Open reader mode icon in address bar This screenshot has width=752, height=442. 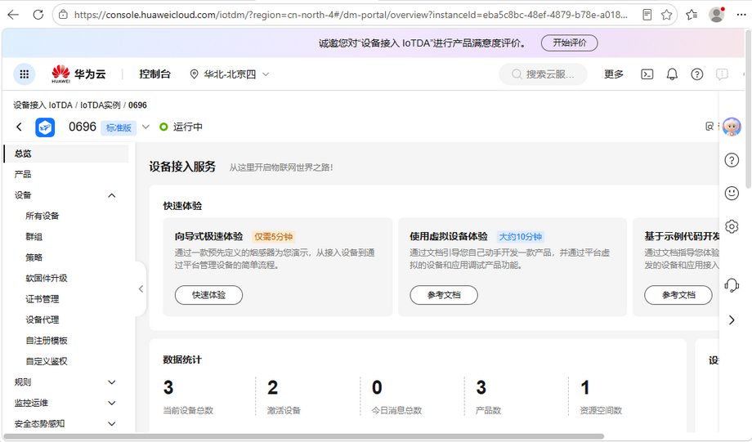click(647, 15)
